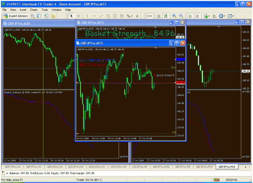
Task: Open the arrows objects dropdown
Action: coord(130,16)
